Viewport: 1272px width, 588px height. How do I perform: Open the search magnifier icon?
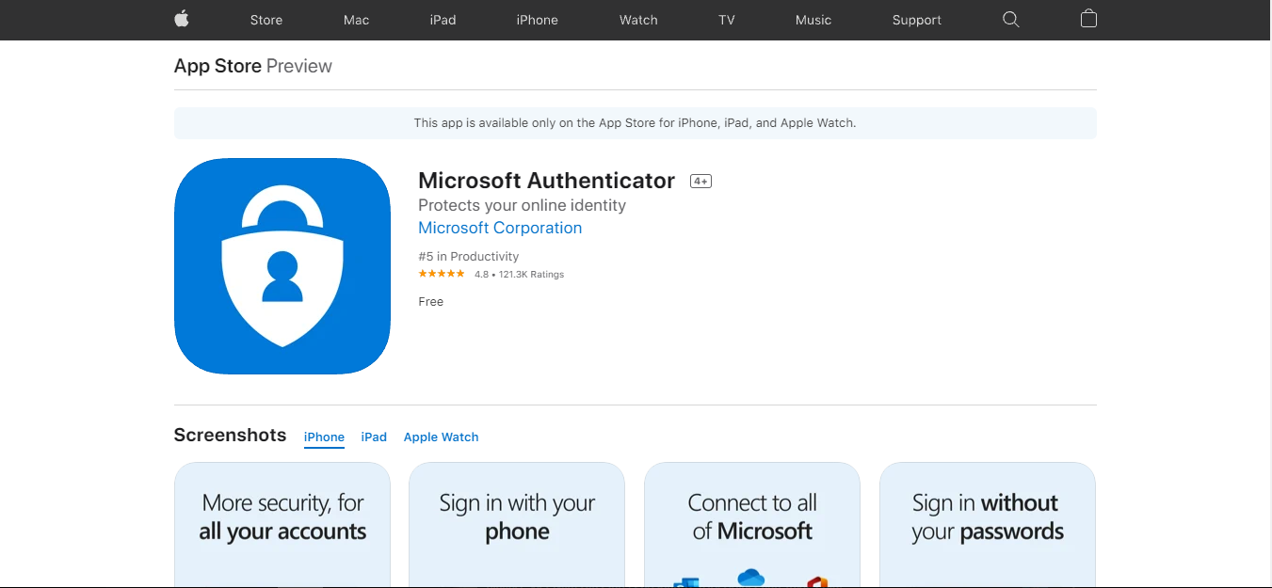click(x=1010, y=20)
